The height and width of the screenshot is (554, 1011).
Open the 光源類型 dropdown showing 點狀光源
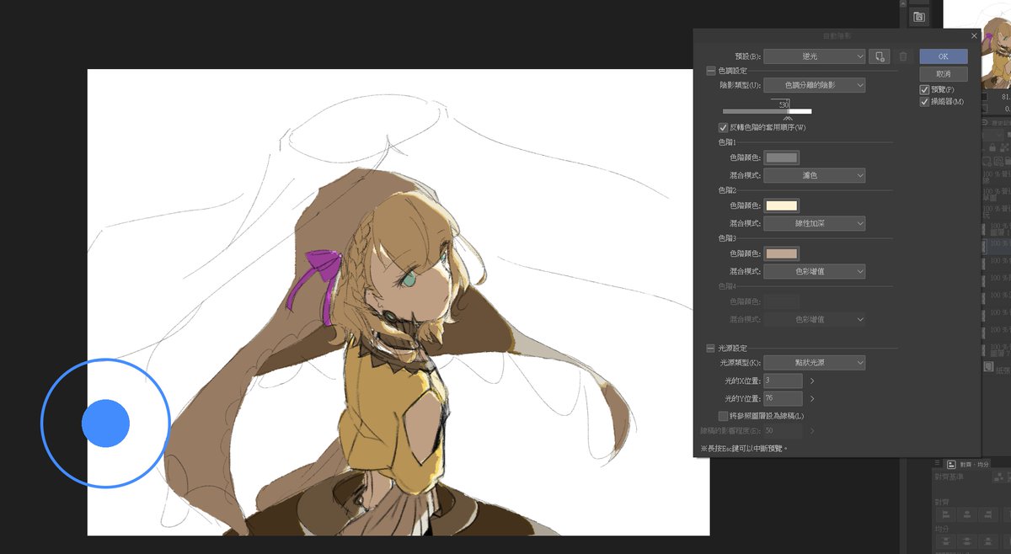tap(815, 363)
